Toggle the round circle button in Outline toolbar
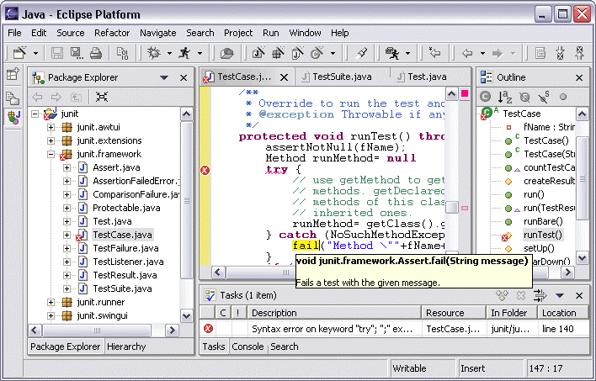Image resolution: width=596 pixels, height=381 pixels. 563,98
